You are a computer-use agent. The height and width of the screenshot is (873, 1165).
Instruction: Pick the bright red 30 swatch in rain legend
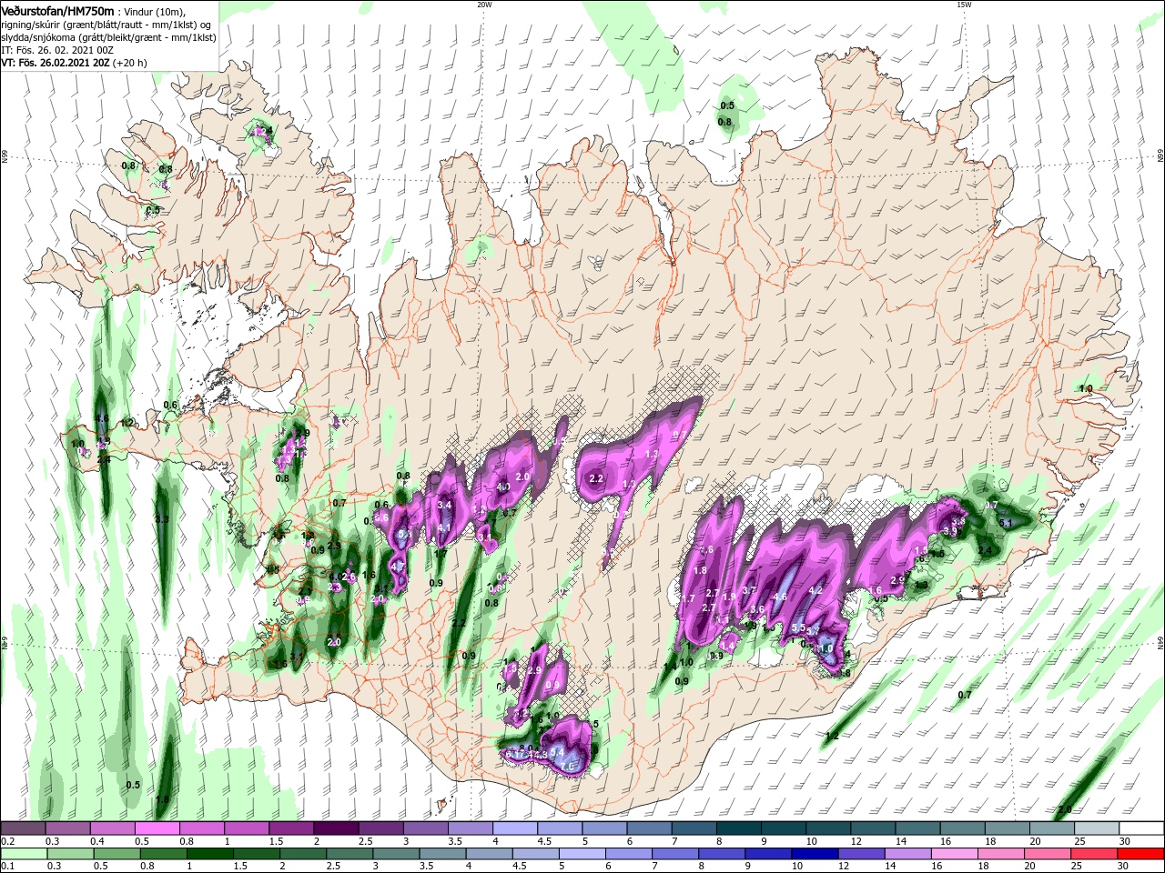(x=1140, y=854)
